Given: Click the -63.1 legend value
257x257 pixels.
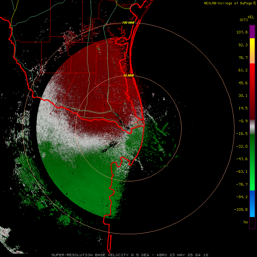Looking at the screenshot, I should [x=242, y=172].
